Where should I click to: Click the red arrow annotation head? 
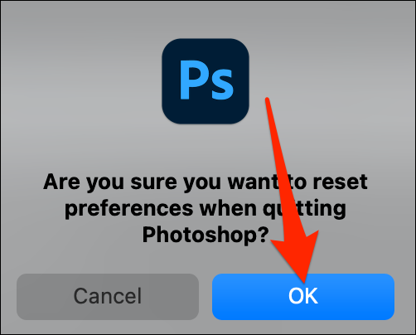(x=298, y=257)
